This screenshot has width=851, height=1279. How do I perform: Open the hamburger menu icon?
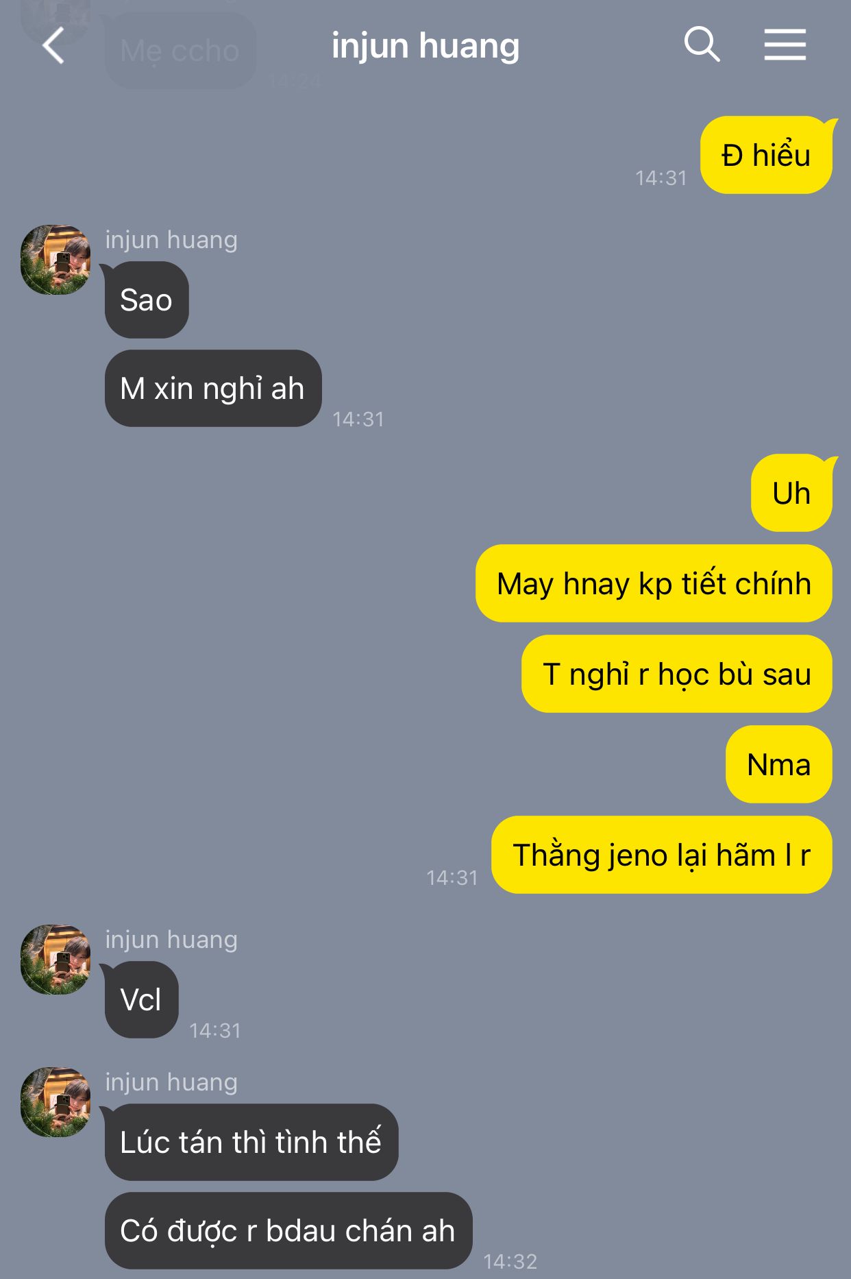pyautogui.click(x=785, y=45)
